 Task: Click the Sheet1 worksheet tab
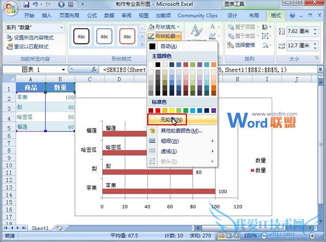(40, 228)
